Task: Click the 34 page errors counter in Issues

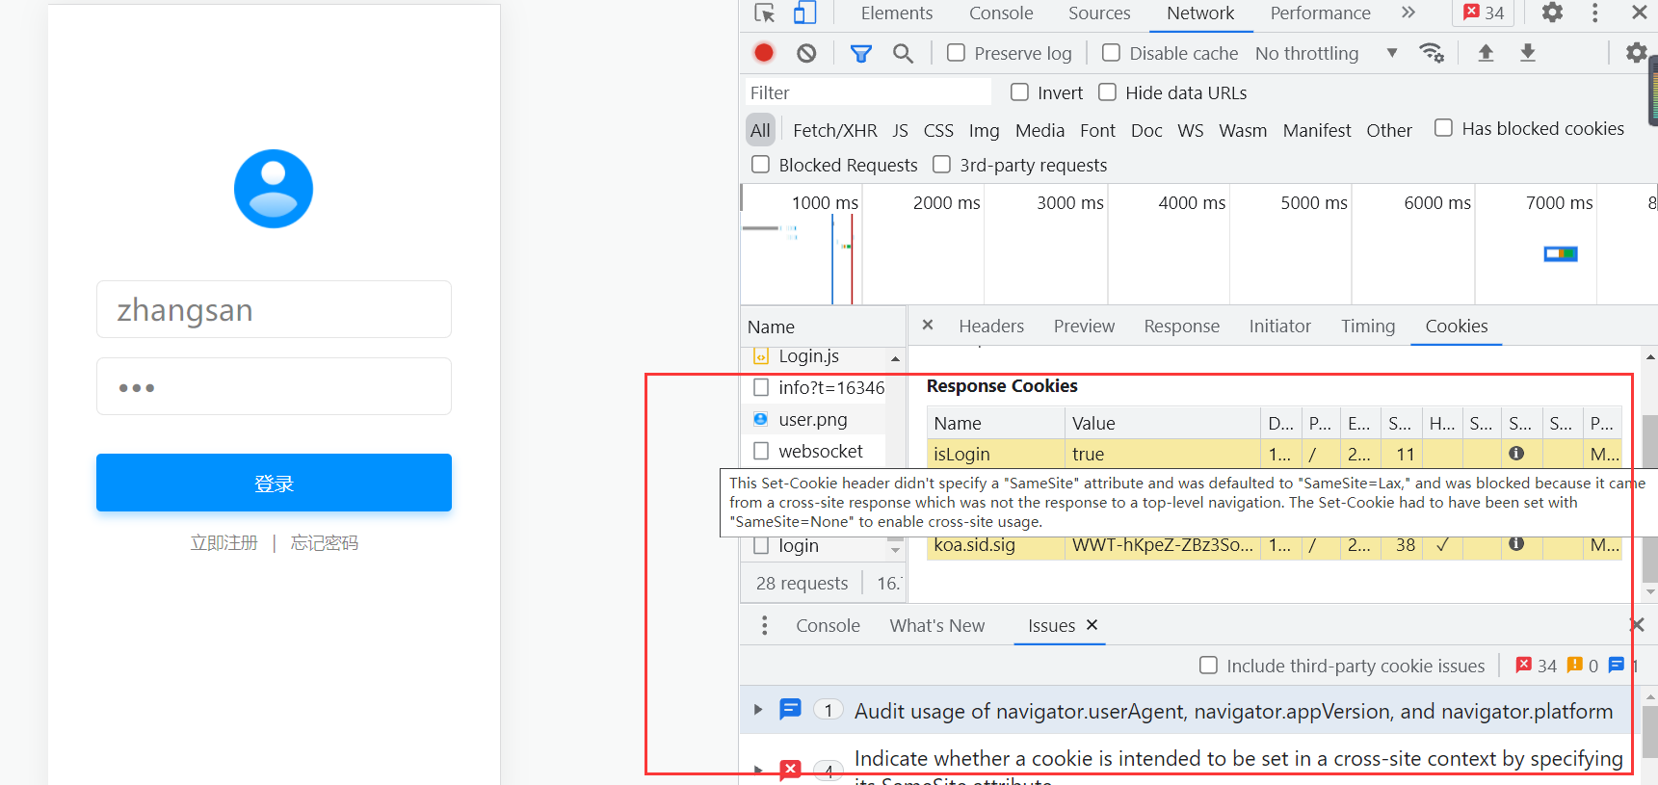Action: [1536, 666]
